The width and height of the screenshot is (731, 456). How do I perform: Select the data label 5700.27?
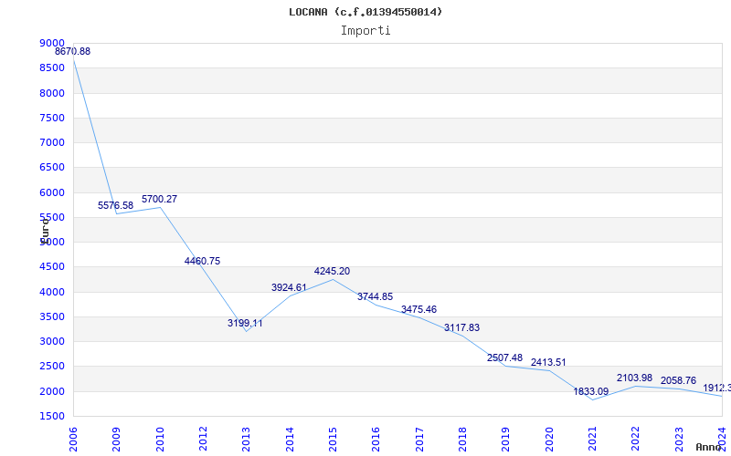coord(159,199)
